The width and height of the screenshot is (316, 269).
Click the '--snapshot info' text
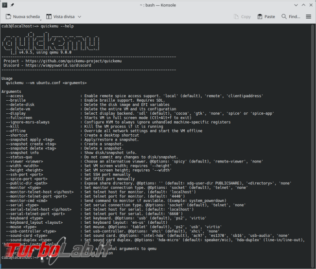tap(22, 153)
